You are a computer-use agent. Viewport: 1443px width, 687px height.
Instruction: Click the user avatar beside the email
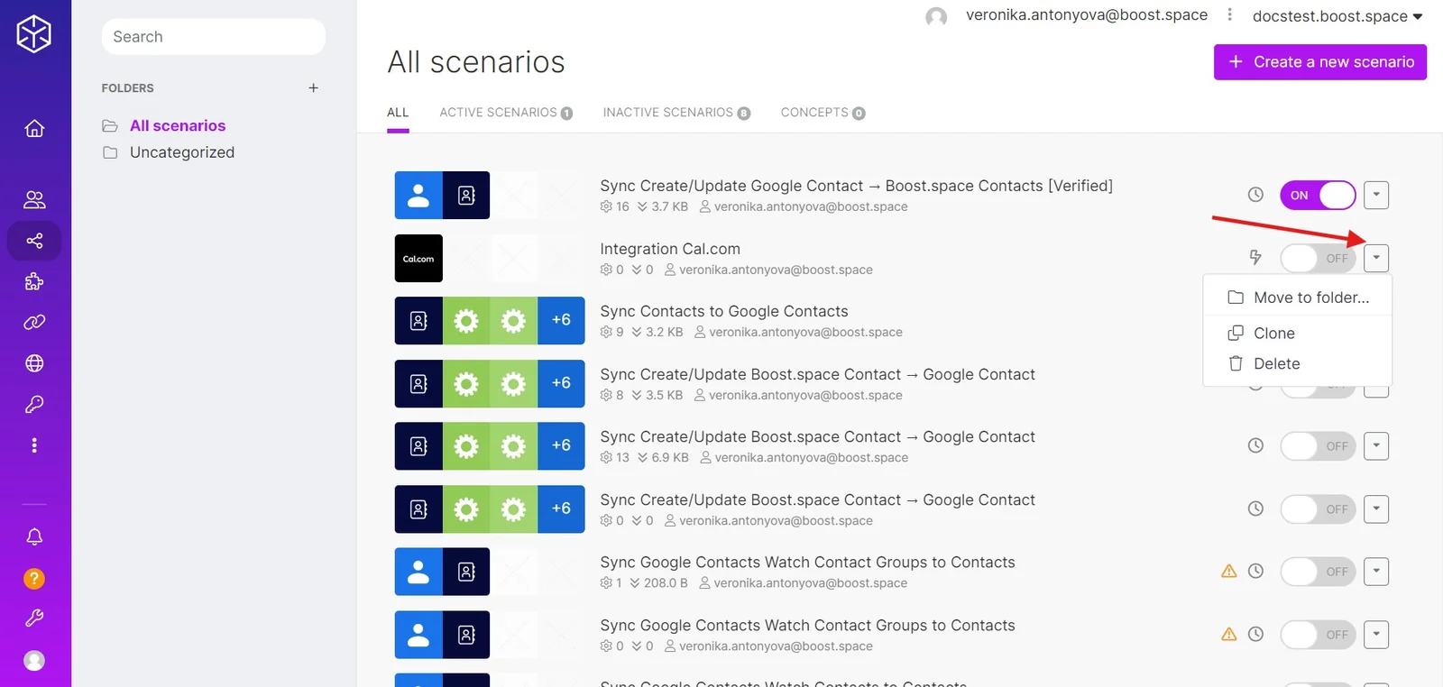936,16
